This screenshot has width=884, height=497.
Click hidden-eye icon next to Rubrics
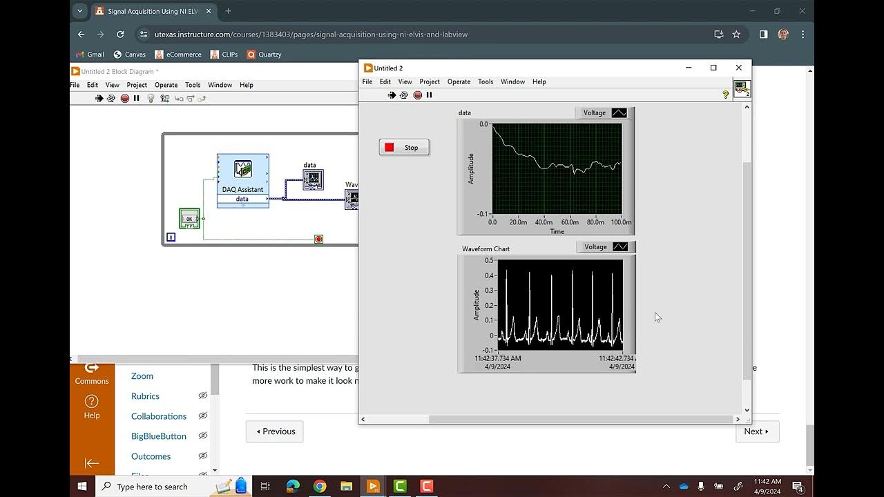203,396
